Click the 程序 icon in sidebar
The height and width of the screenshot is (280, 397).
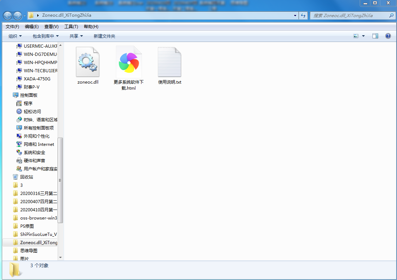(19, 104)
